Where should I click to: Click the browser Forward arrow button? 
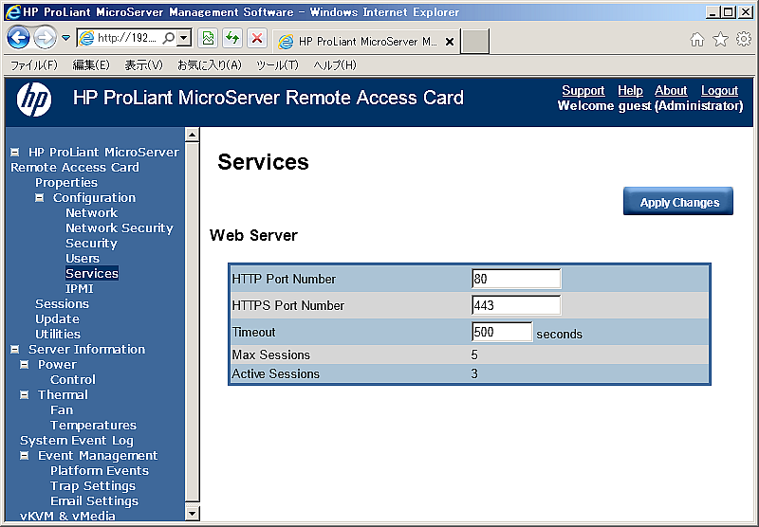(45, 38)
